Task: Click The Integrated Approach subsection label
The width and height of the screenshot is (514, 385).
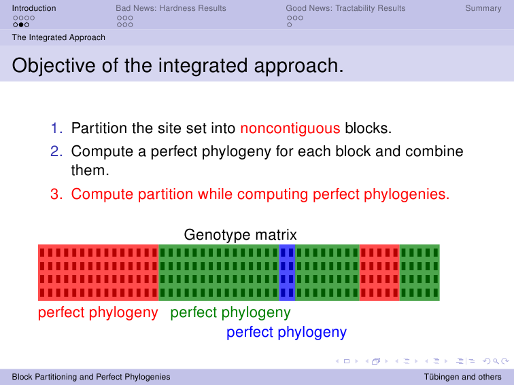Action: (58, 37)
